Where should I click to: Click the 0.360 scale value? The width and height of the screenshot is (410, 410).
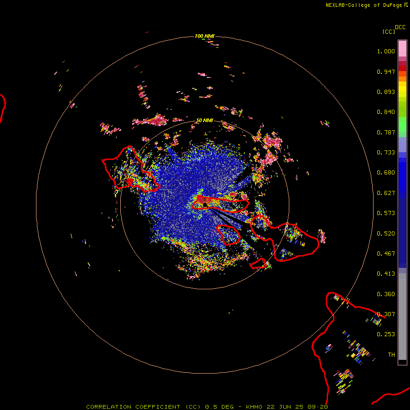click(x=386, y=294)
